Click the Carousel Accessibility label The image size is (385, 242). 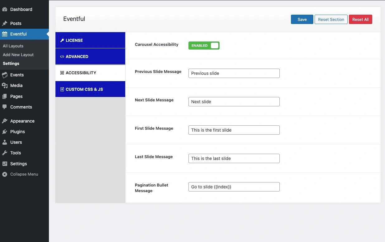[157, 45]
